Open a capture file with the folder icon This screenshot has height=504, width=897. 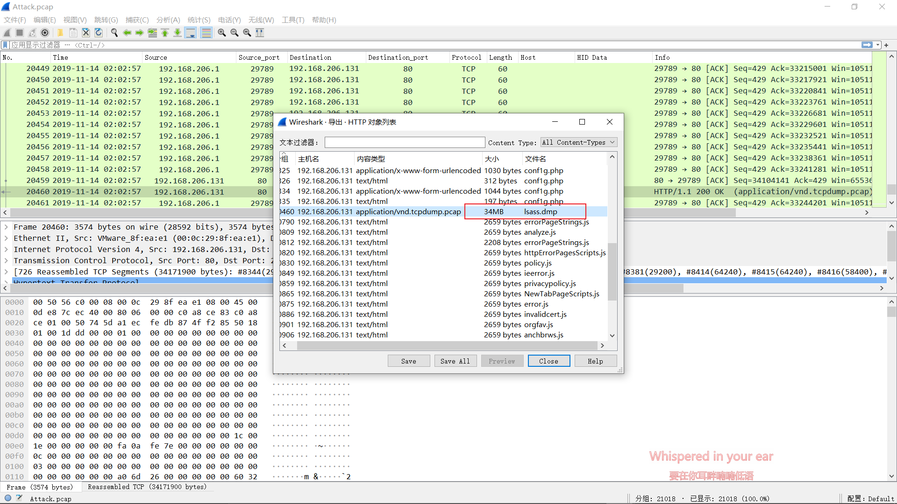pos(60,33)
